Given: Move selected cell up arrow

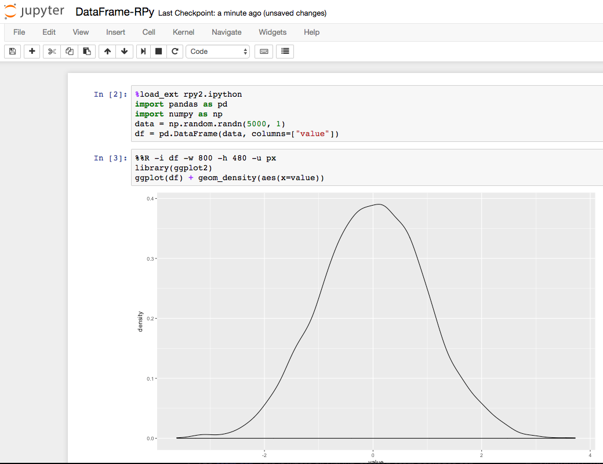Looking at the screenshot, I should pyautogui.click(x=107, y=52).
